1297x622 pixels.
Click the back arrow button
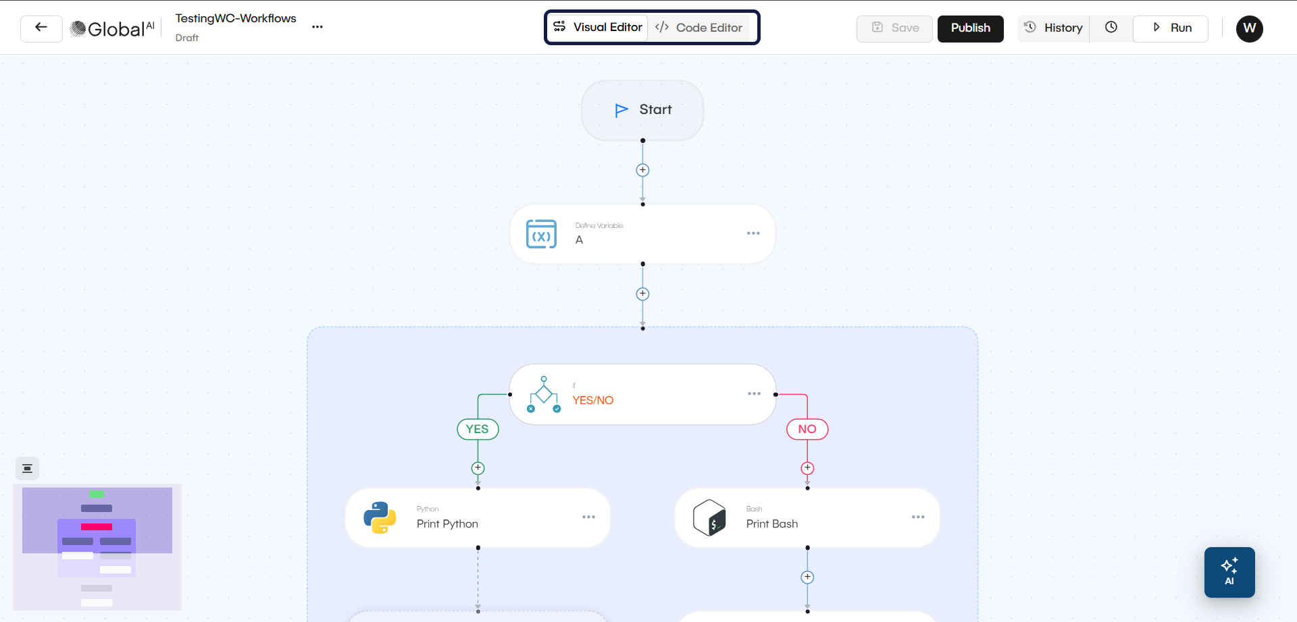pos(41,28)
